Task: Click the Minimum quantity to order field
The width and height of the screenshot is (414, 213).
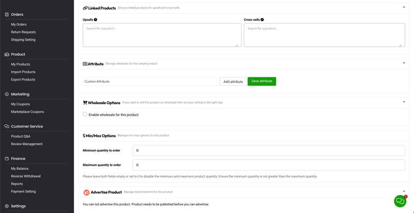Action: pos(269,151)
